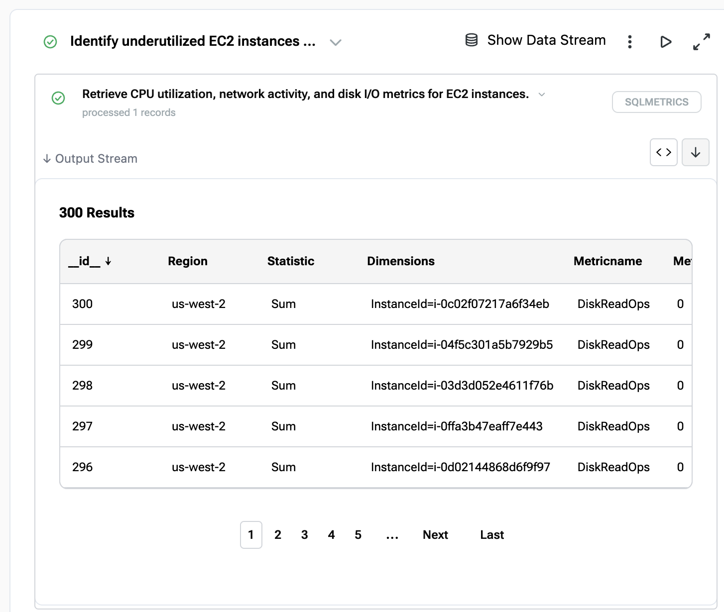Click the green check icon beside Retrieve CPU step
The height and width of the screenshot is (612, 724).
pos(58,98)
